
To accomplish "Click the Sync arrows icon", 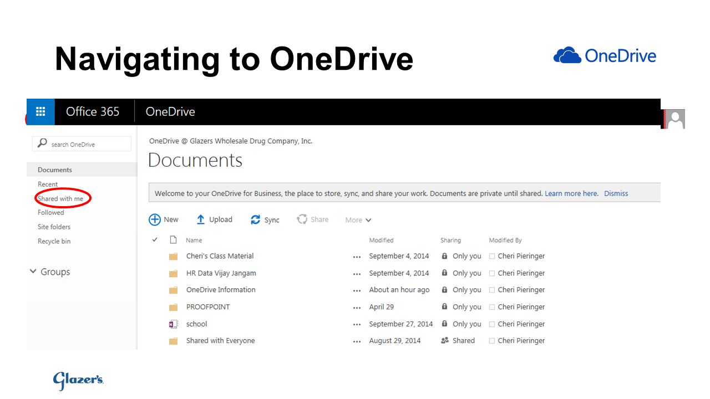I will (x=255, y=219).
